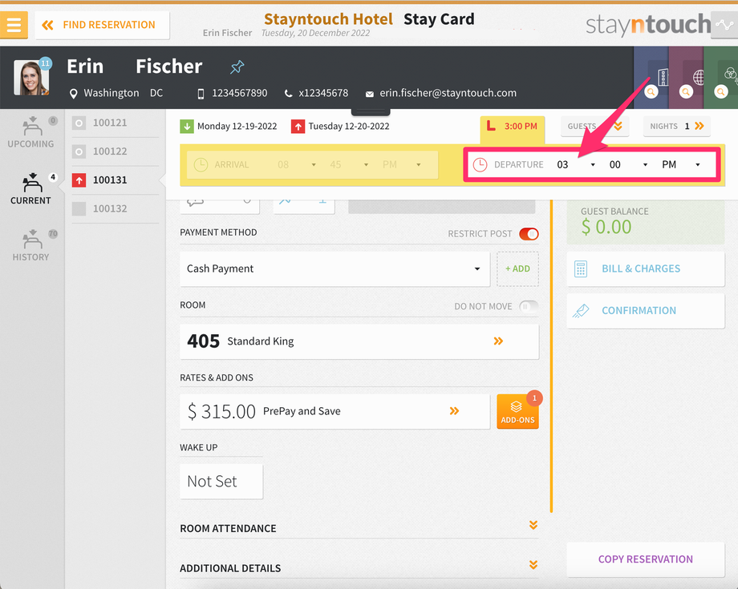Open the Add-Ons button
Image resolution: width=738 pixels, height=589 pixels.
coord(517,411)
